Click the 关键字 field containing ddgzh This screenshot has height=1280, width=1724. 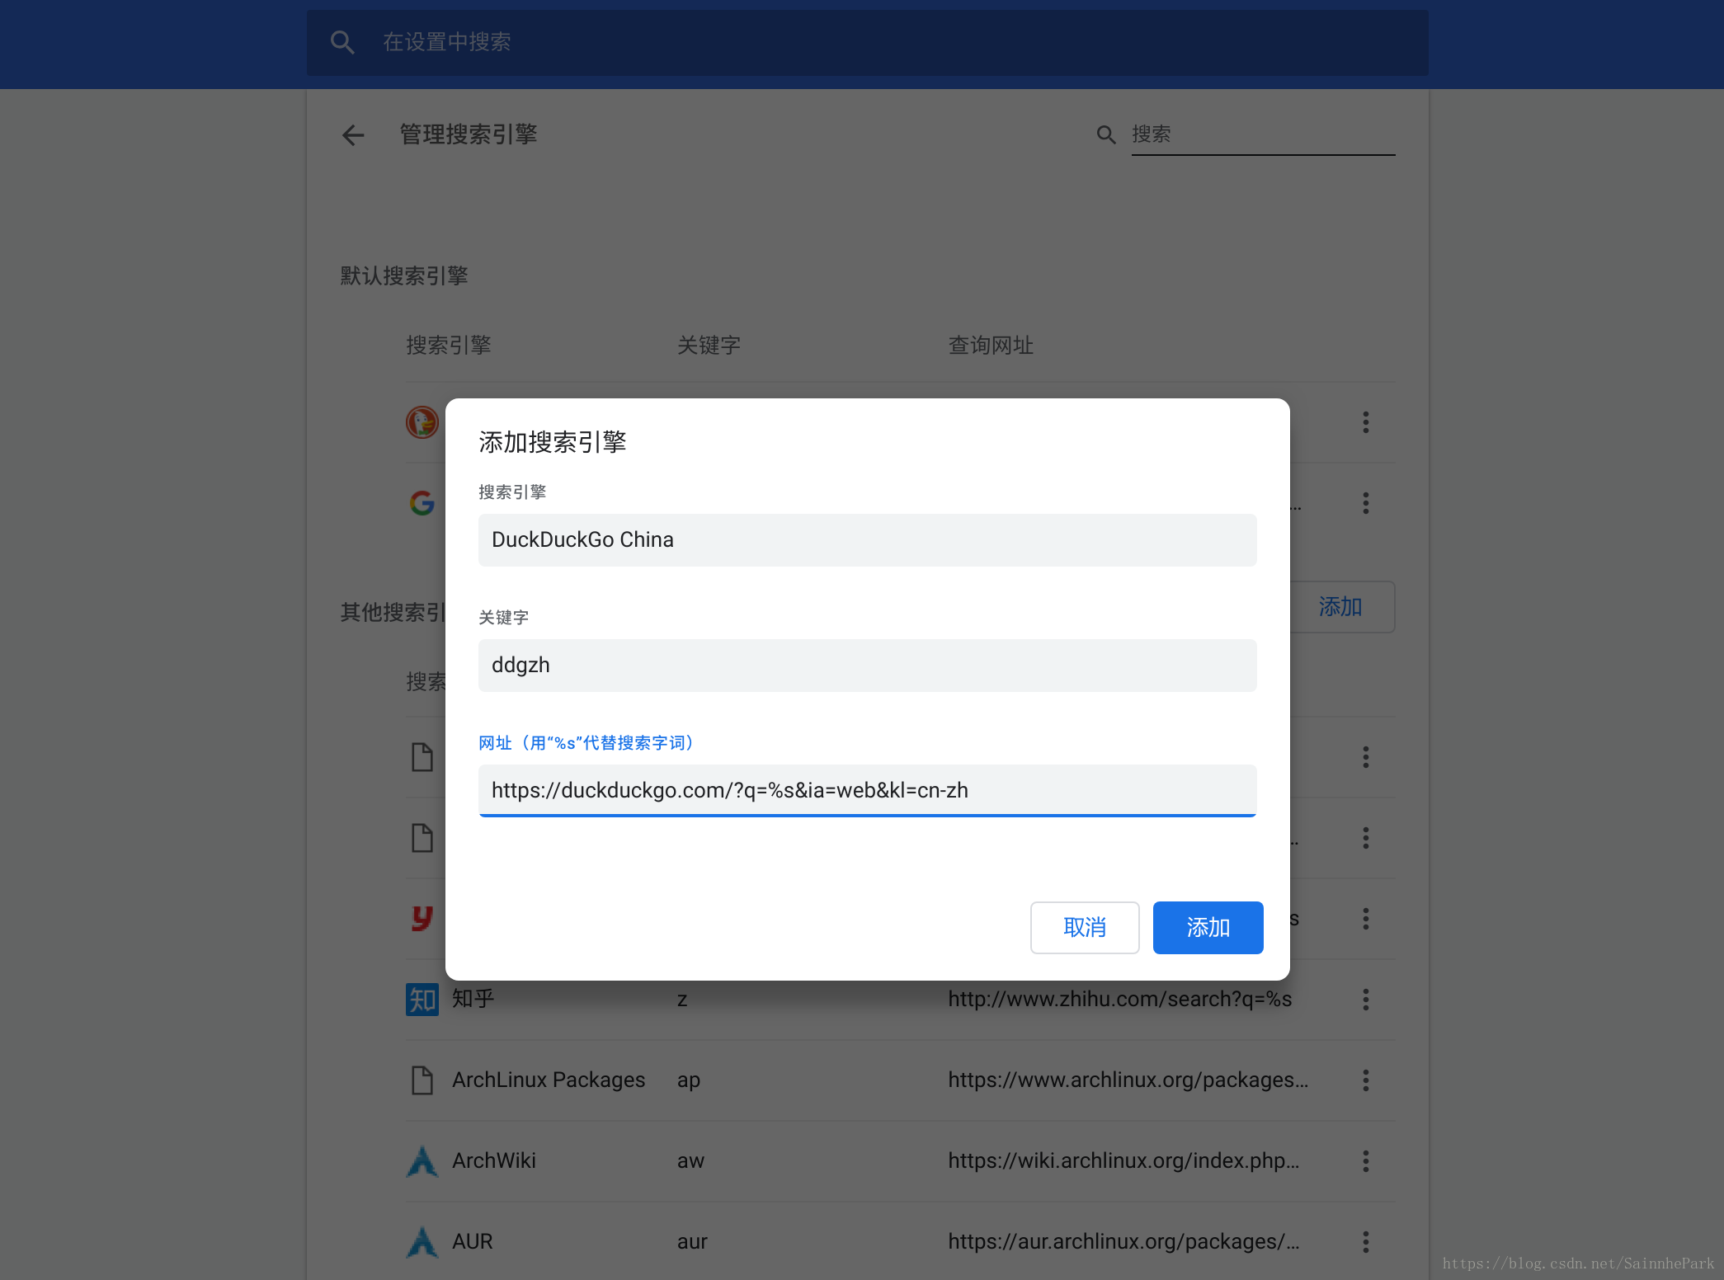point(867,666)
